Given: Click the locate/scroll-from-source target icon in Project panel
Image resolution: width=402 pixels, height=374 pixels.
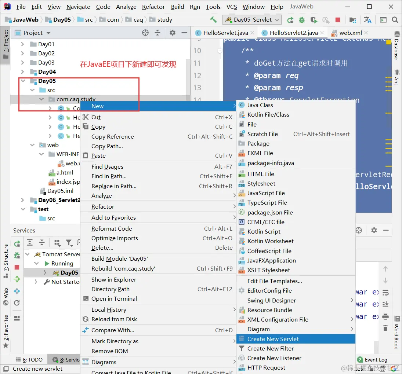Looking at the screenshot, I should pos(145,33).
